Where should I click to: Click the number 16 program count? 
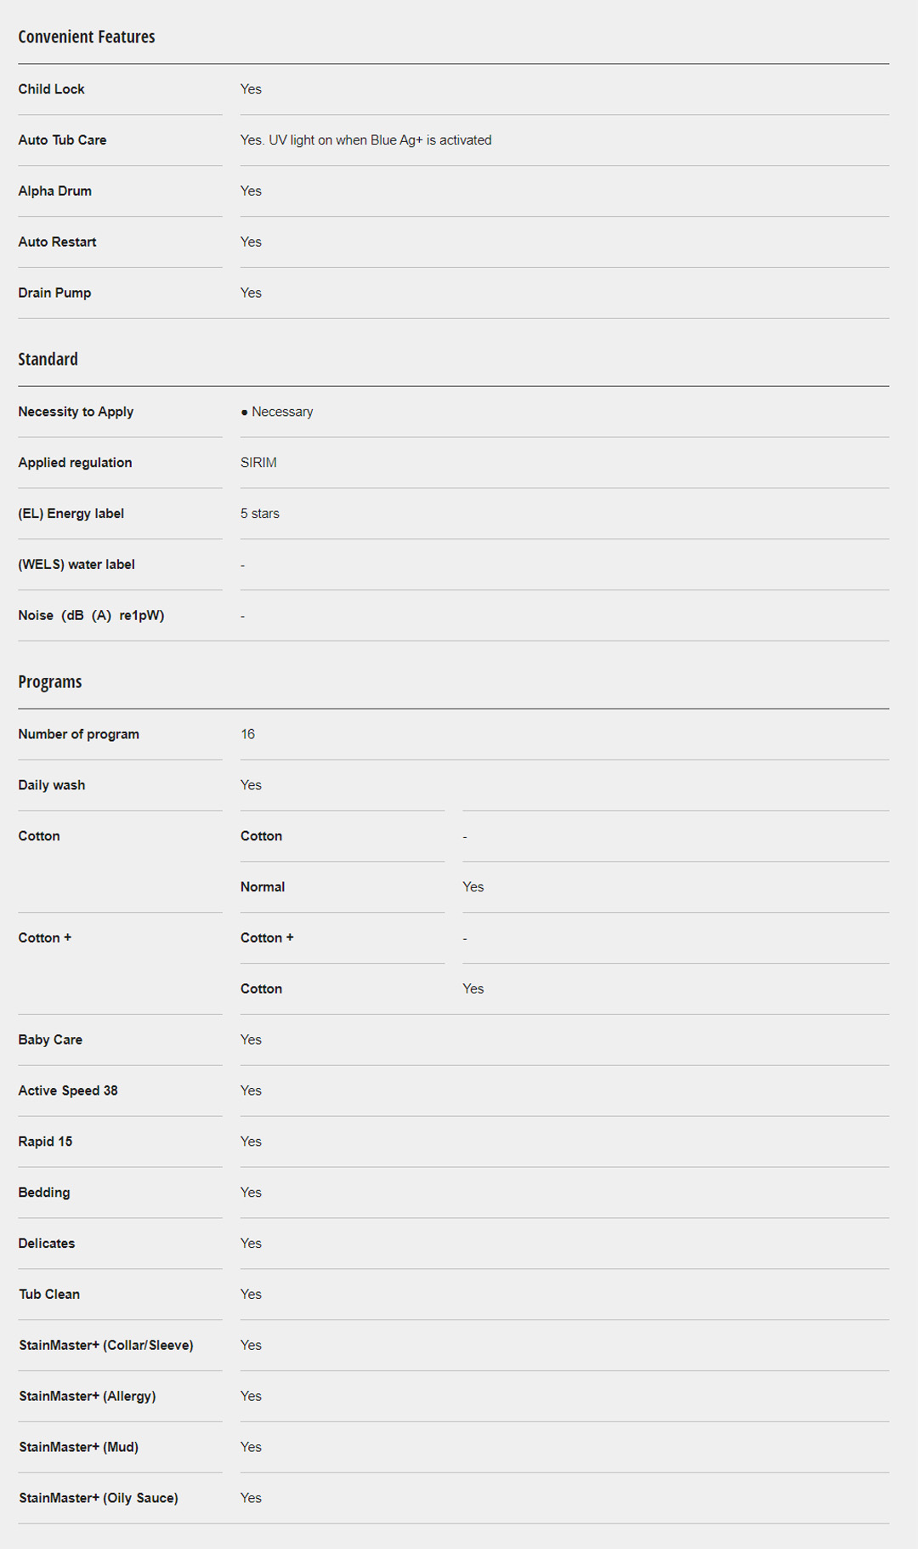tap(247, 734)
